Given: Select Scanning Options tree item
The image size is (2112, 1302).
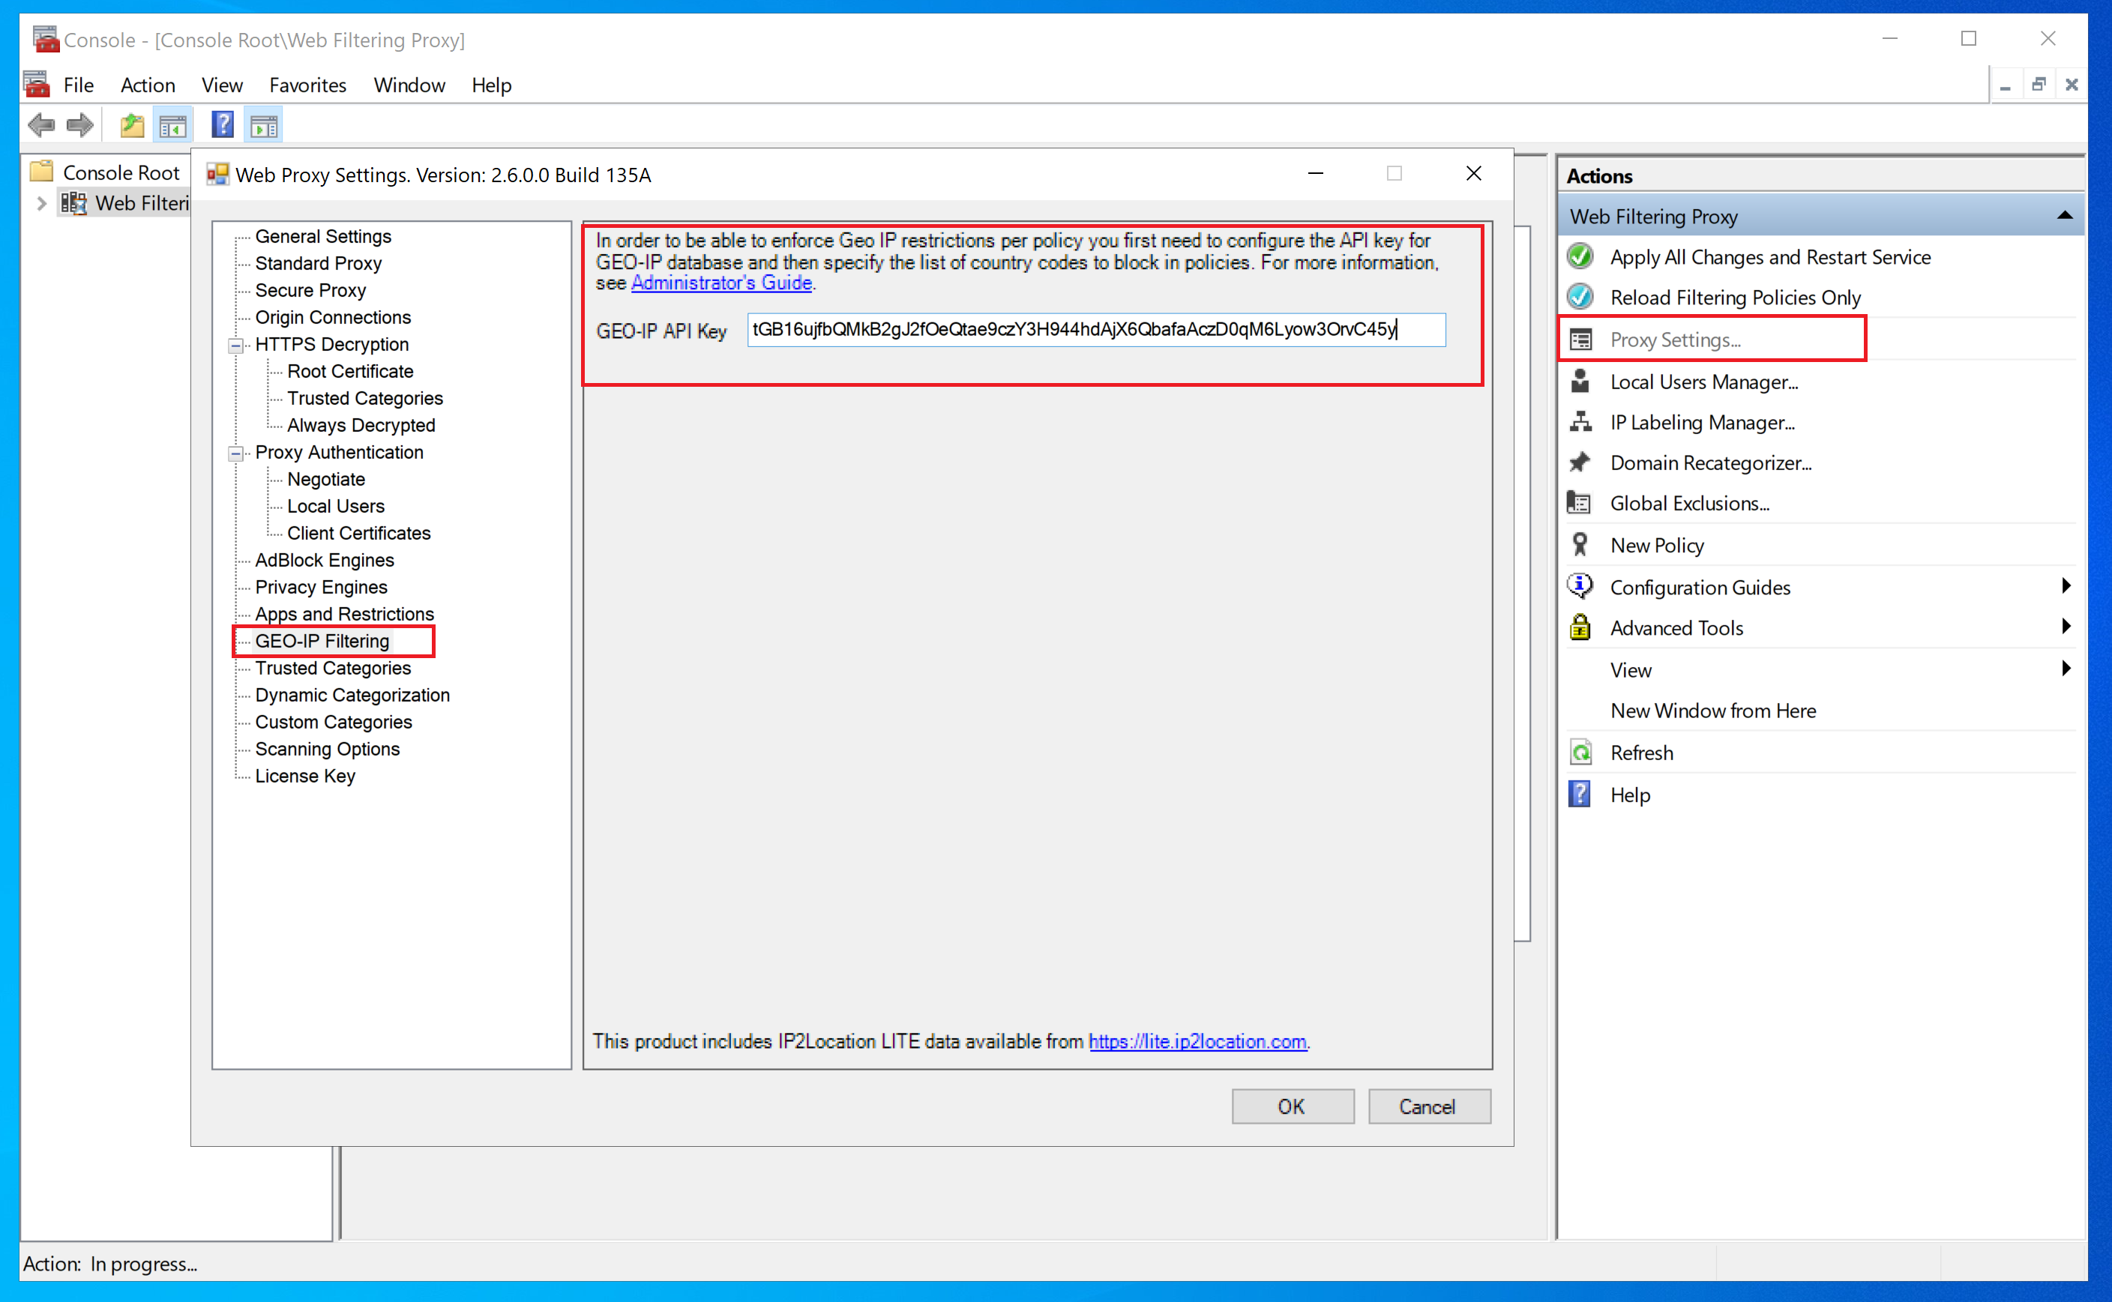Looking at the screenshot, I should coord(328,749).
